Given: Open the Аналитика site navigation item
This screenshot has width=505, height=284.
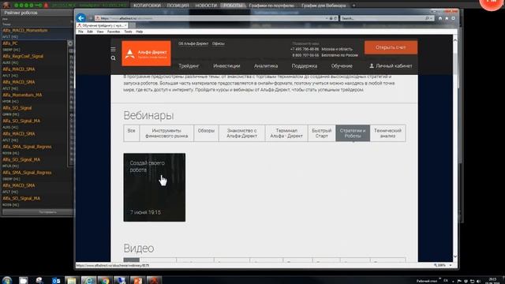Looking at the screenshot, I should click(x=266, y=65).
